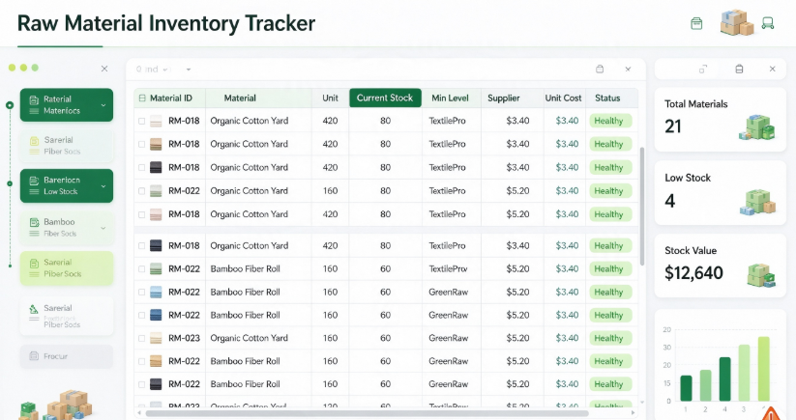The height and width of the screenshot is (420, 796).
Task: Tick the checkbox of RM-022 Organic Cotton Yard
Action: tap(141, 191)
